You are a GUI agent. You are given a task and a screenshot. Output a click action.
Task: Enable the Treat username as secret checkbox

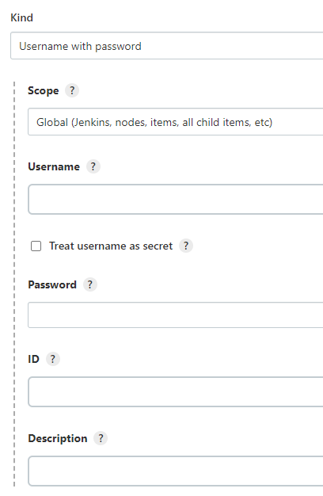(x=36, y=246)
